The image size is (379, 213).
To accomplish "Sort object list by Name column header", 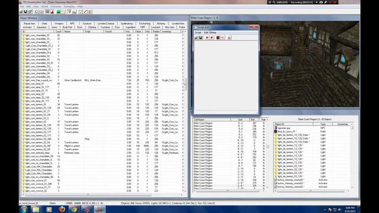I will pos(73,31).
